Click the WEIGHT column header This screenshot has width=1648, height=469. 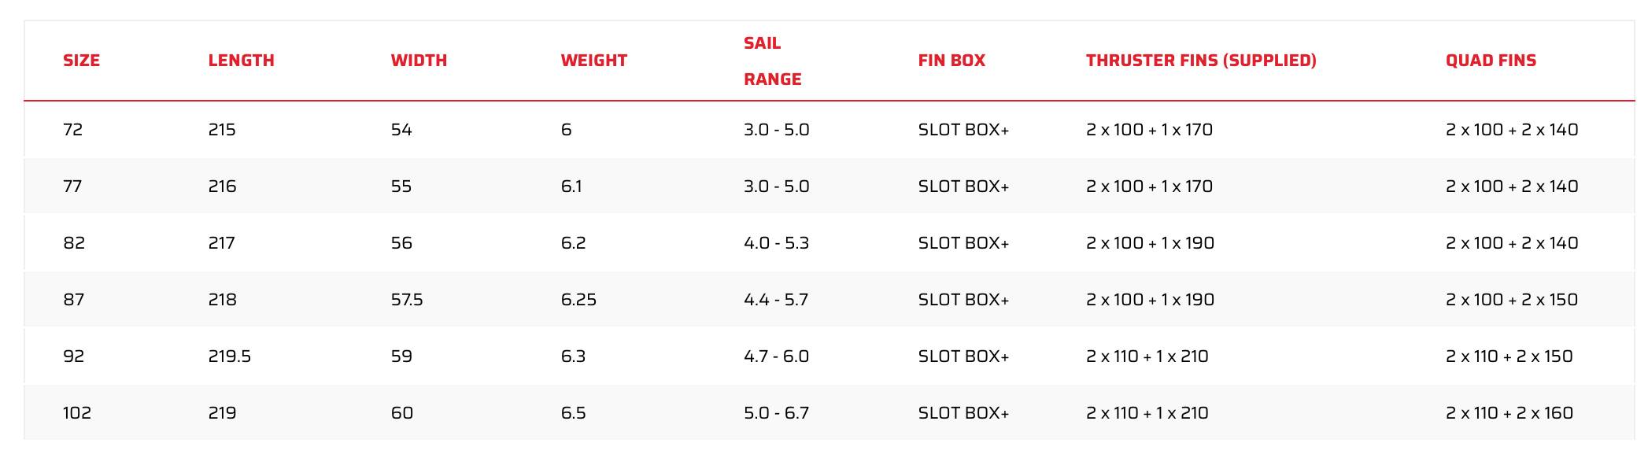(593, 61)
